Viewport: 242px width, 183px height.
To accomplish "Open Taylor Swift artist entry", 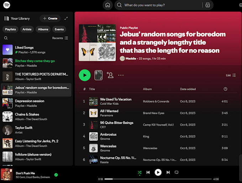I will pos(36,130).
